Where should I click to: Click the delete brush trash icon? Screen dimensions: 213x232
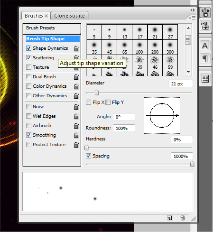pyautogui.click(x=183, y=218)
